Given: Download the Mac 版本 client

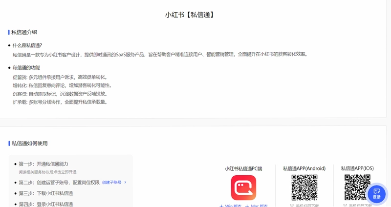Looking at the screenshot, I should coord(256,206).
